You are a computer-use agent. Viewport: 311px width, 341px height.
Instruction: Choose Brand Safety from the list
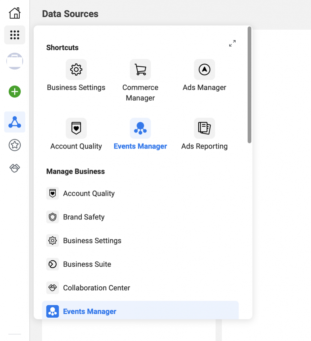pos(83,217)
